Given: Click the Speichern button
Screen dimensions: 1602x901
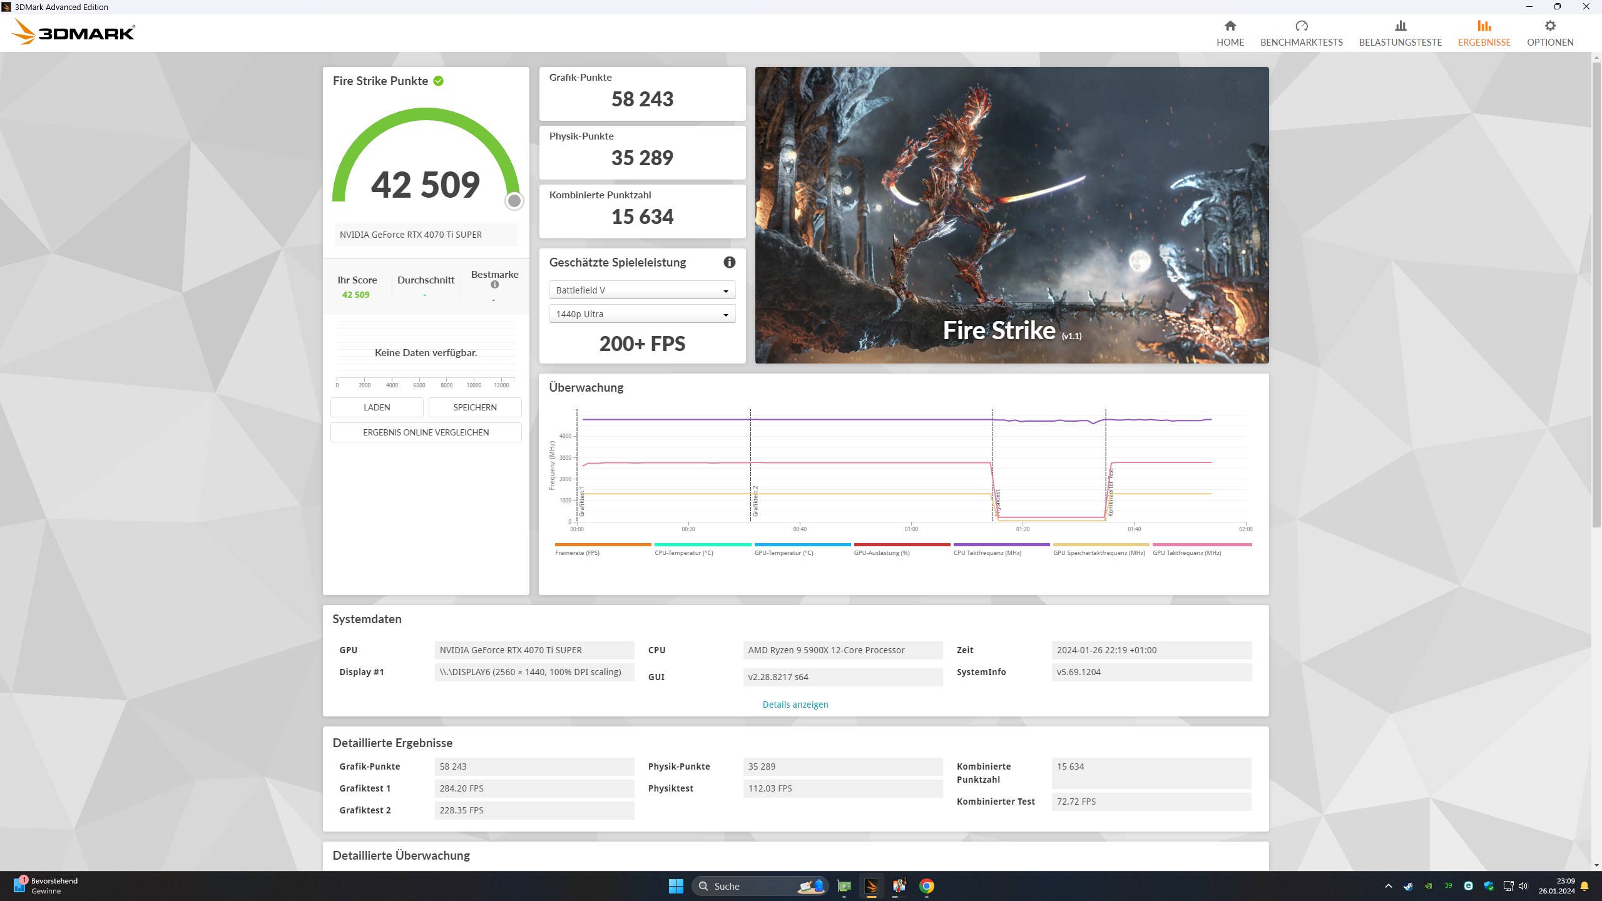Looking at the screenshot, I should (475, 407).
